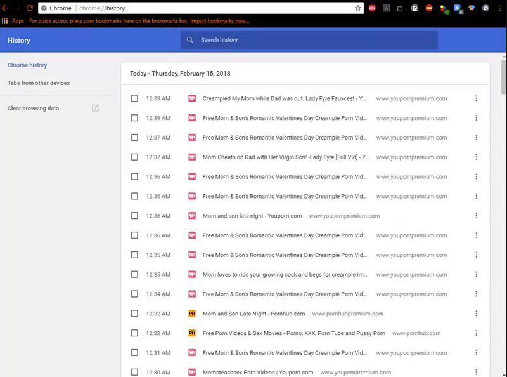Check the 12:37 AM 'Lady Fyre [Full Vid]' entry
507x377 pixels.
(x=134, y=157)
